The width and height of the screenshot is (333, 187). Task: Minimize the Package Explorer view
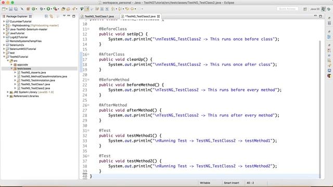69,16
